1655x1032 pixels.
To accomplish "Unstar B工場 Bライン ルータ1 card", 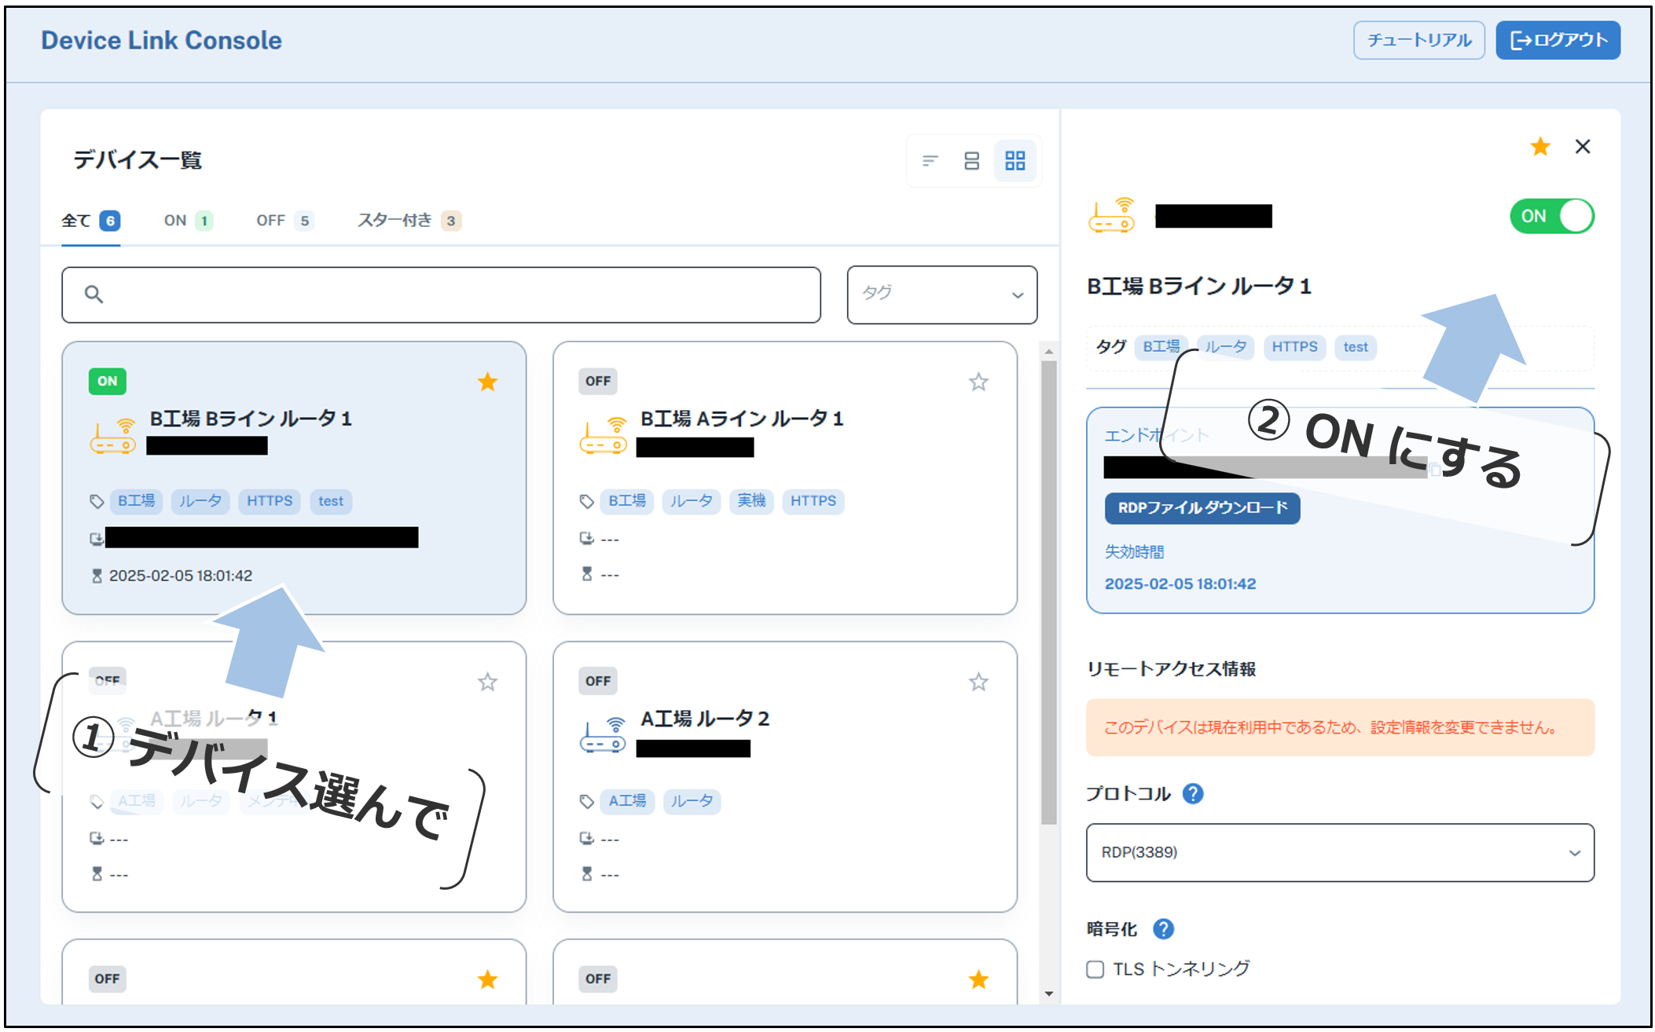I will tap(487, 382).
